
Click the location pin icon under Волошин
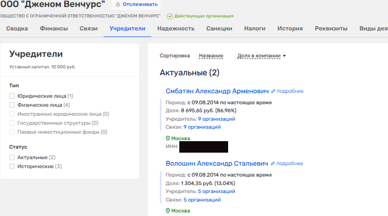[x=168, y=211]
